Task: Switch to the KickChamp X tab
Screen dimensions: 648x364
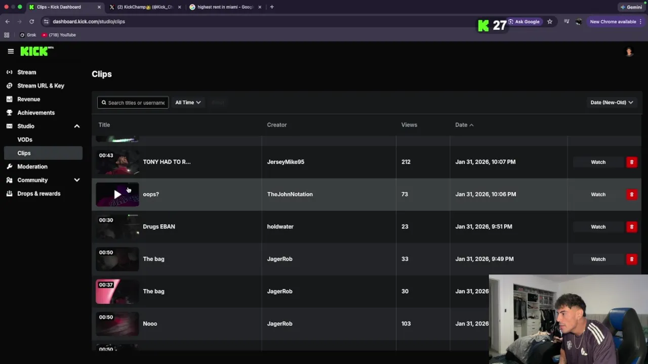Action: (x=145, y=7)
